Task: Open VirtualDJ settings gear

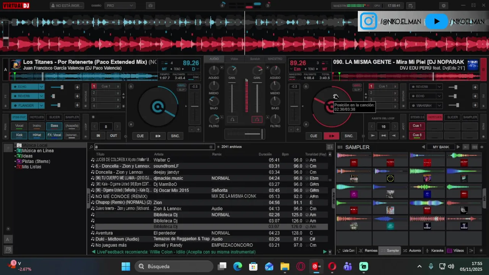Action: 444,6
